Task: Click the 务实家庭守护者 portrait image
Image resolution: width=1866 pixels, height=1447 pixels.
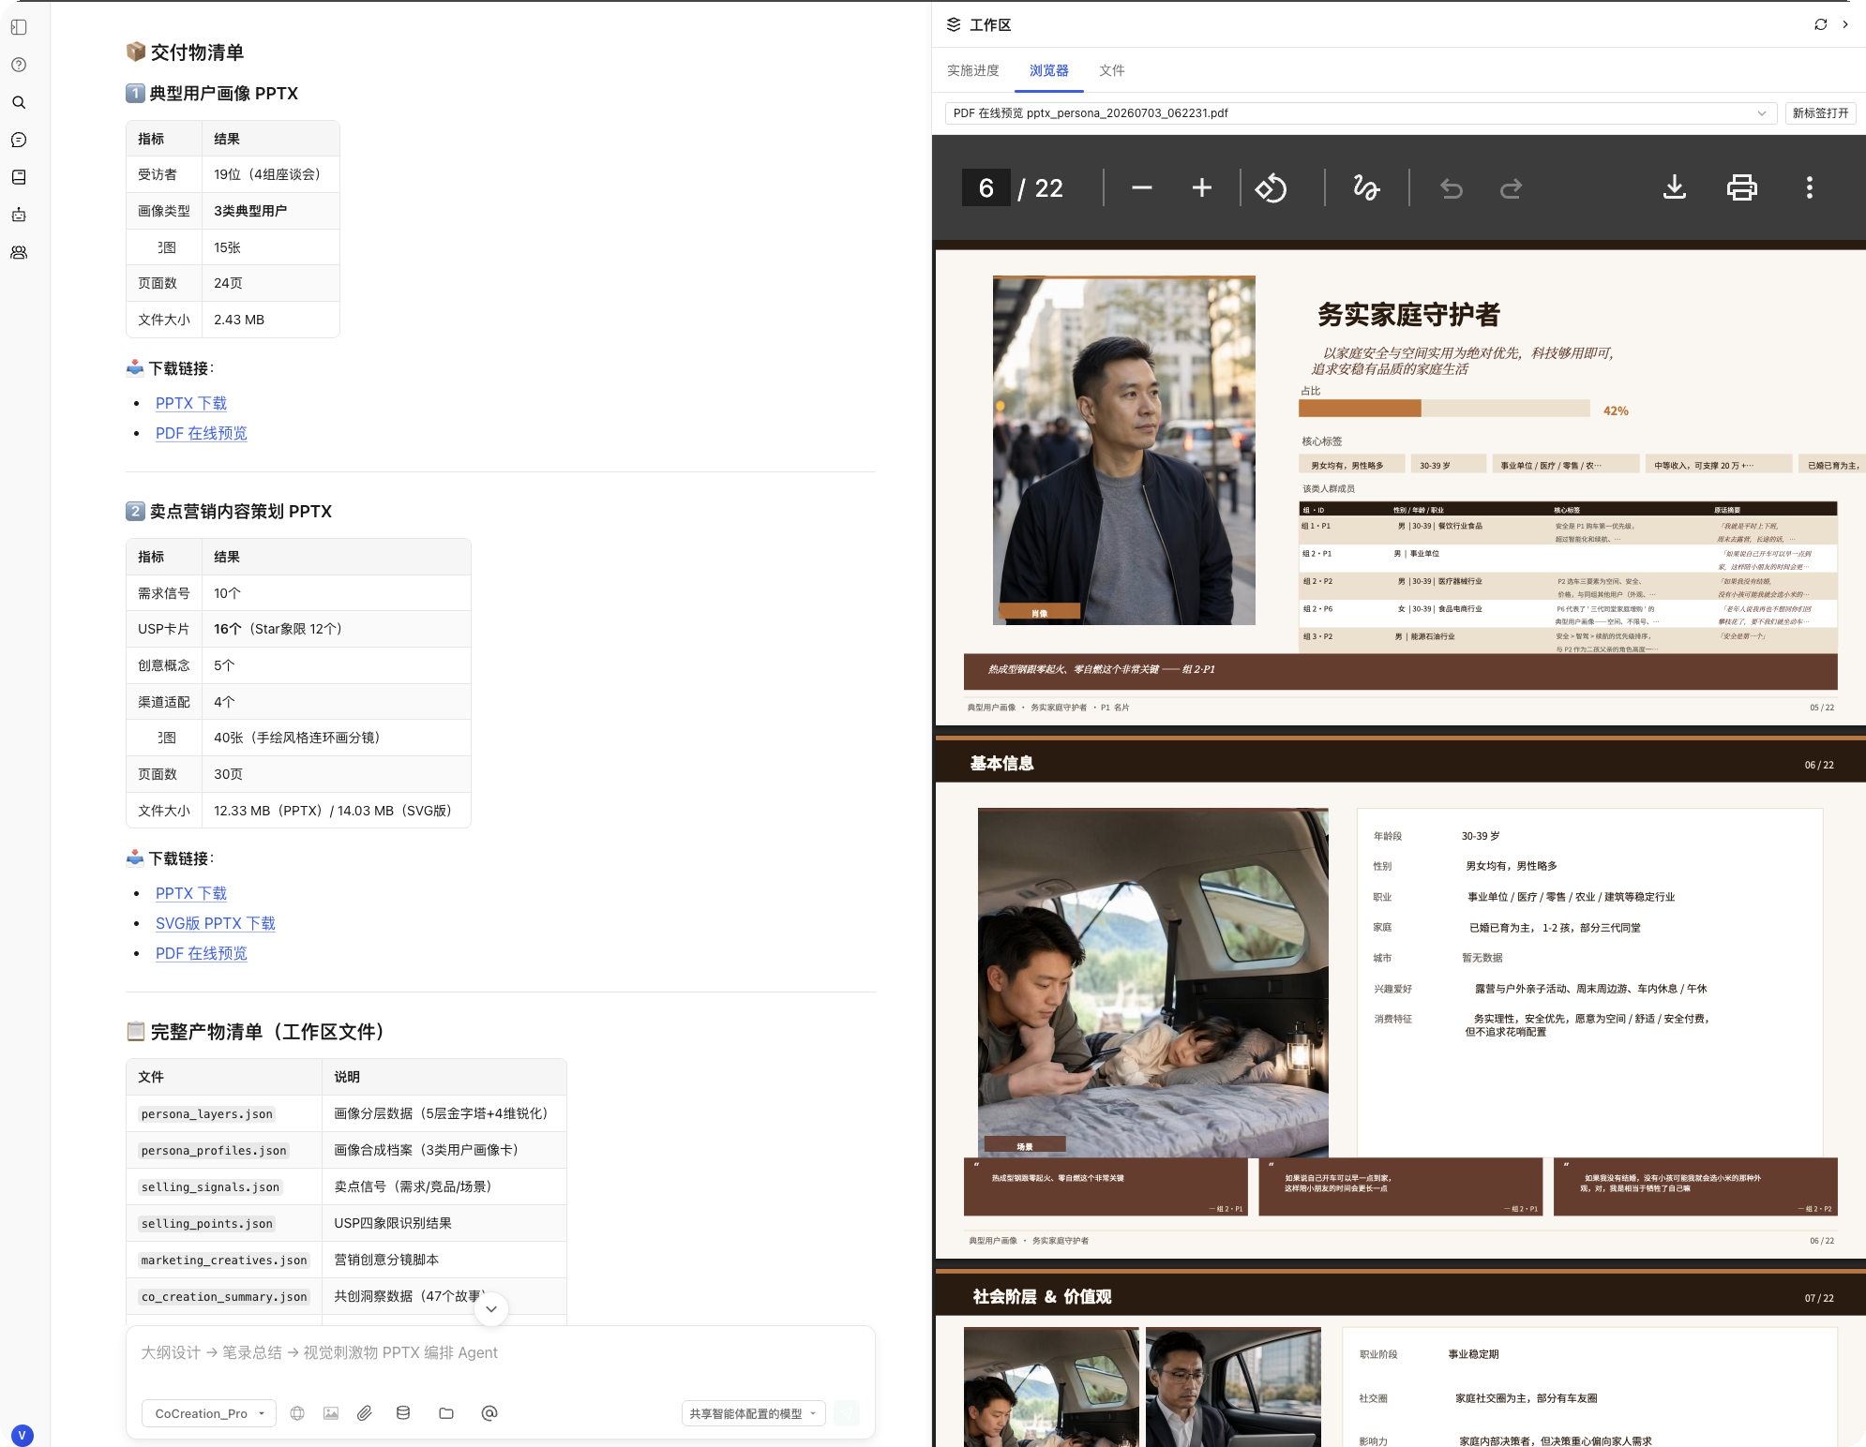Action: [x=1123, y=450]
